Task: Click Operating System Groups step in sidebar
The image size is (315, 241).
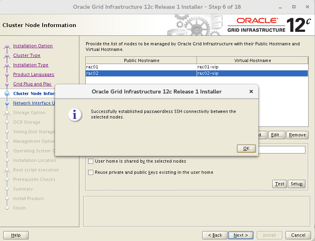Action: 34,151
